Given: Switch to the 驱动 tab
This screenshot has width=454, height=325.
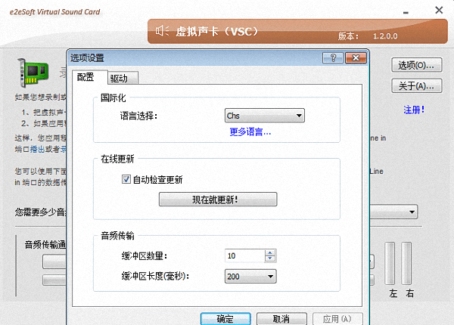Looking at the screenshot, I should (x=123, y=78).
